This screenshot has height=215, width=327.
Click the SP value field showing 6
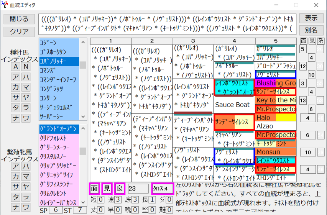click(x=56, y=210)
